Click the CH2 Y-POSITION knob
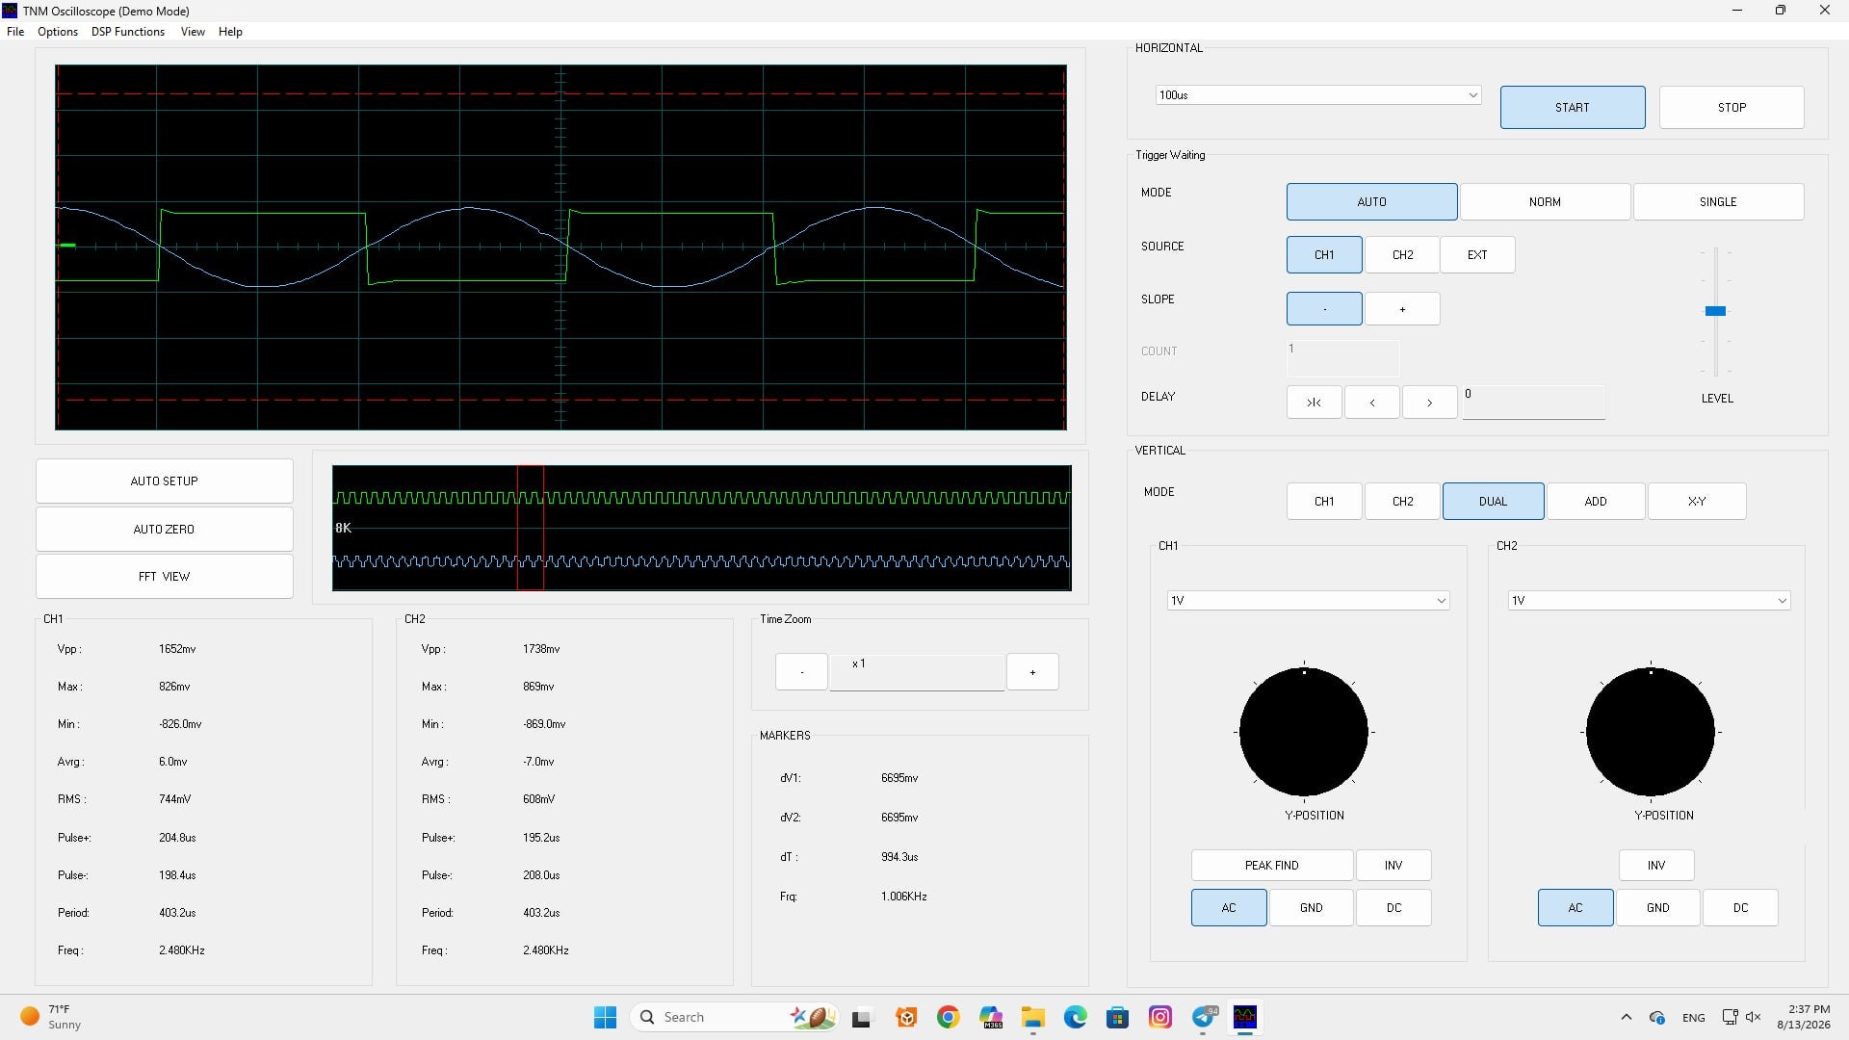This screenshot has height=1040, width=1849. pos(1651,732)
